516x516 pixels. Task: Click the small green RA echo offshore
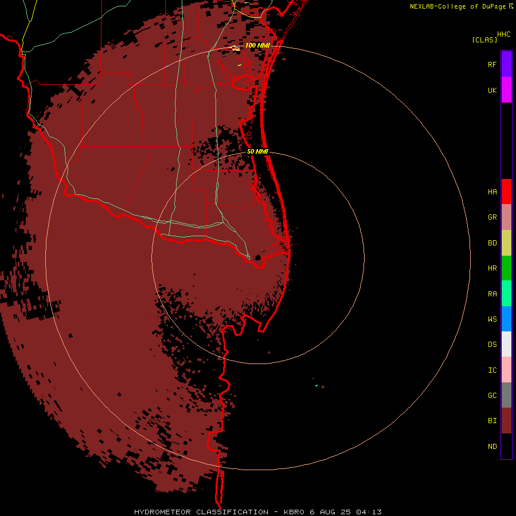pyautogui.click(x=316, y=385)
